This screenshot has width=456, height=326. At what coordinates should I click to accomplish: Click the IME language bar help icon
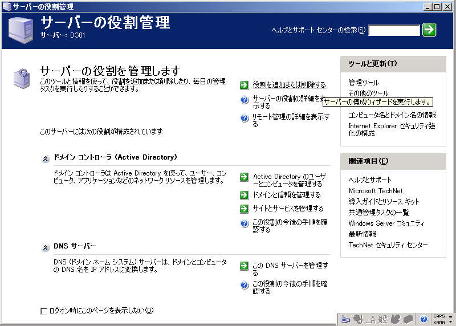(x=424, y=319)
